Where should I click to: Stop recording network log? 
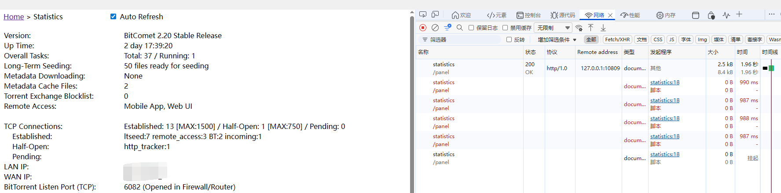point(423,28)
